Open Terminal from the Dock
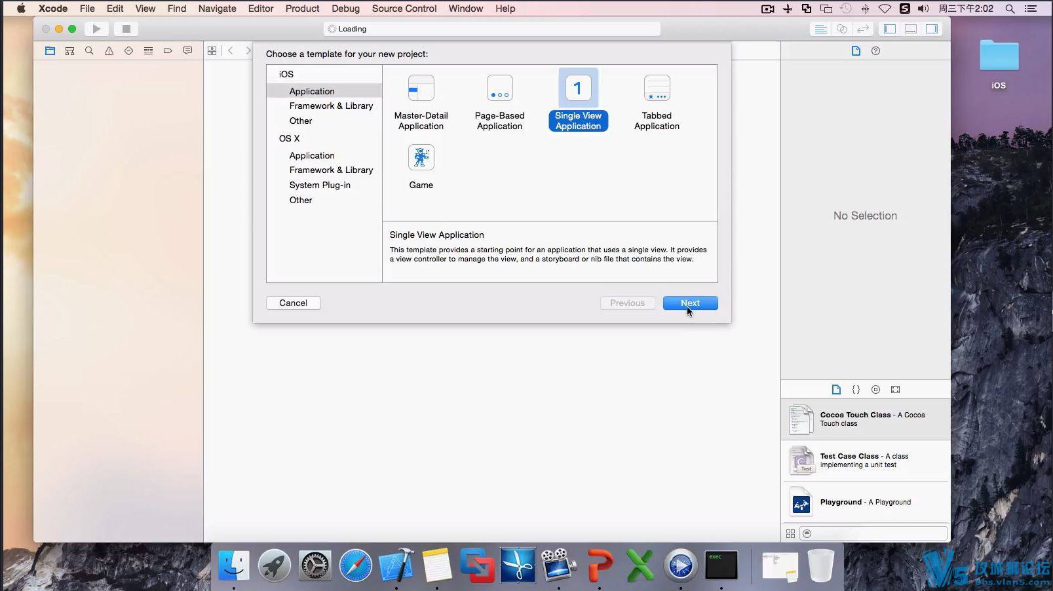Image resolution: width=1053 pixels, height=591 pixels. pos(721,565)
